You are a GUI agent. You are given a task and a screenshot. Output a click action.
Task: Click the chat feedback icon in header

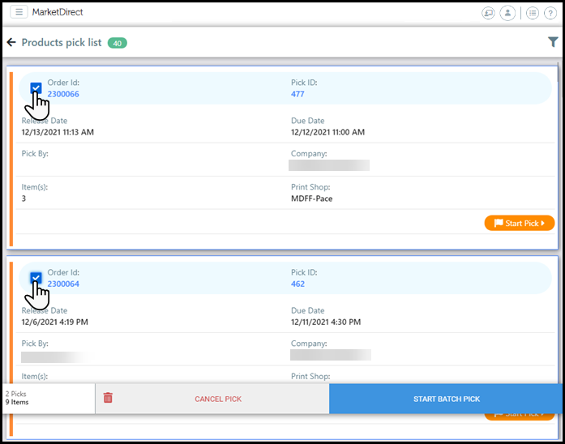point(488,13)
